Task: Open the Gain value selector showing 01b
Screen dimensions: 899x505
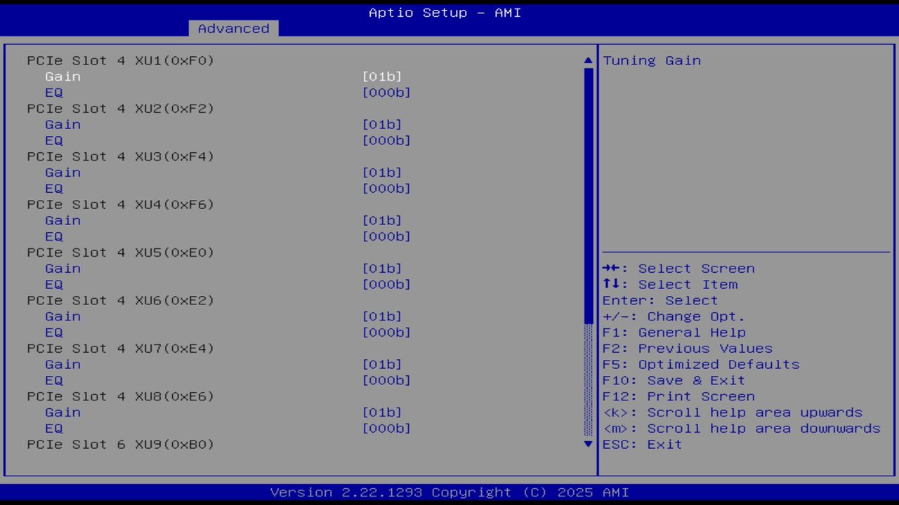Action: tap(383, 76)
